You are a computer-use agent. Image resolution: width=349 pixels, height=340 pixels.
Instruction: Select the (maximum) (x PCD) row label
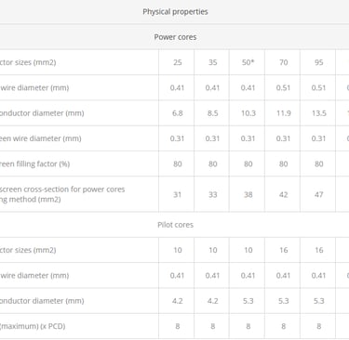[x=33, y=326]
